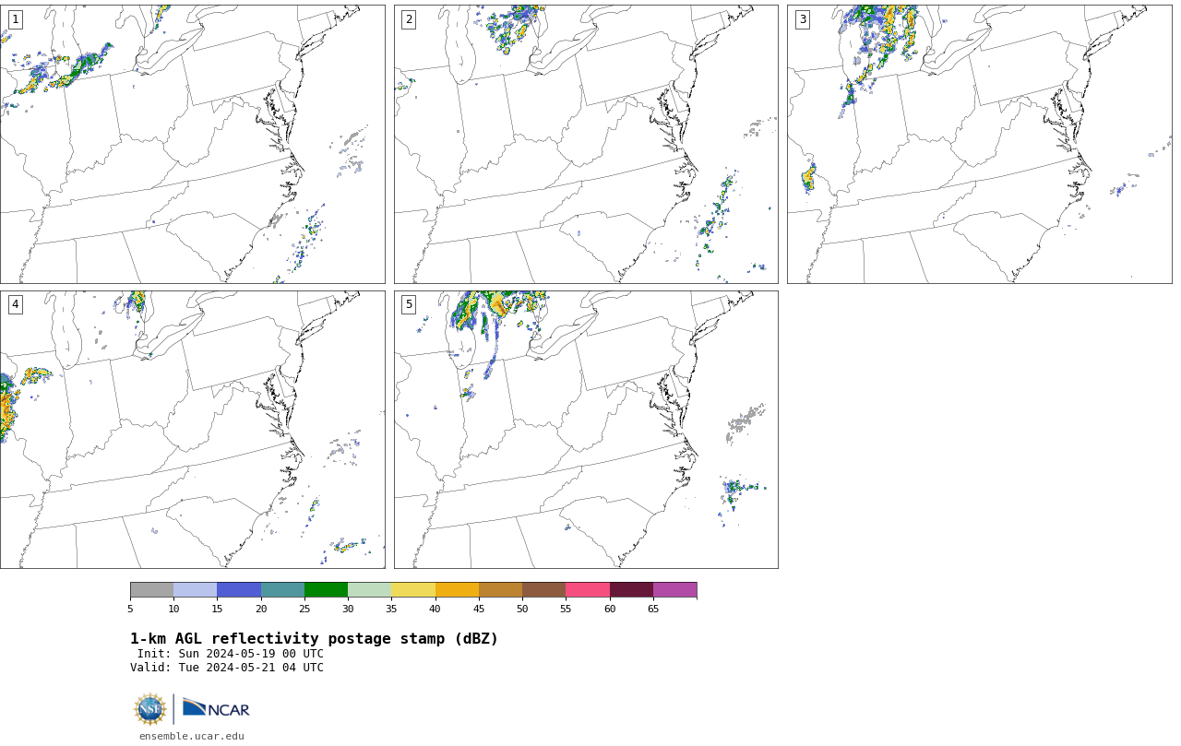Click the blue 15-20 dBZ color swatch
1181x746 pixels.
tap(239, 590)
